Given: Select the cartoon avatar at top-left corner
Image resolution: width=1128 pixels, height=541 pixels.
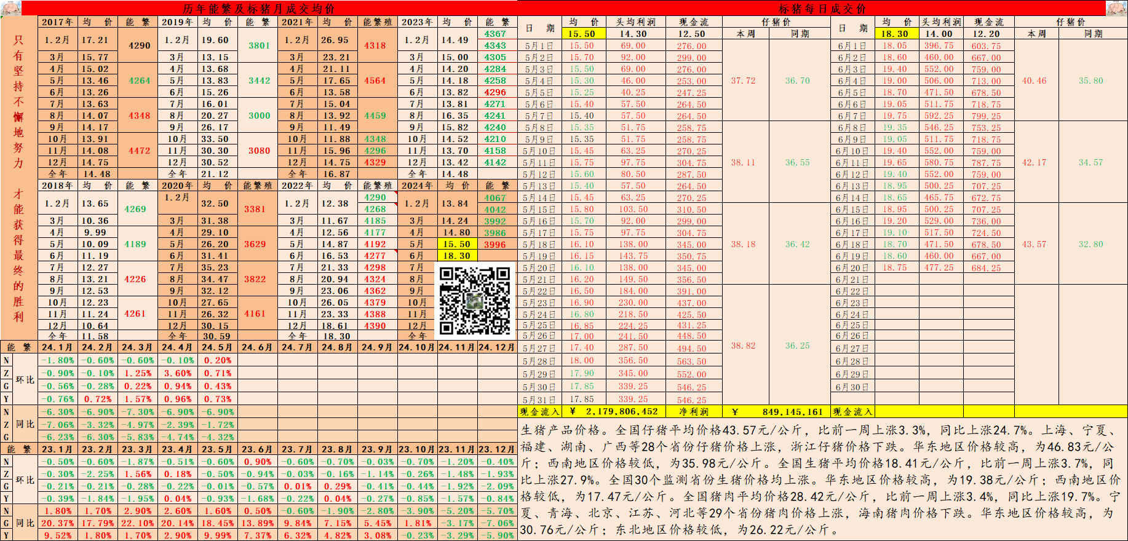Looking at the screenshot, I should 11,8.
